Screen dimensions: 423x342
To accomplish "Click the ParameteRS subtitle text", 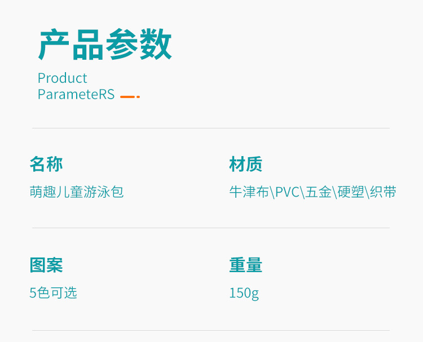I will pyautogui.click(x=76, y=94).
